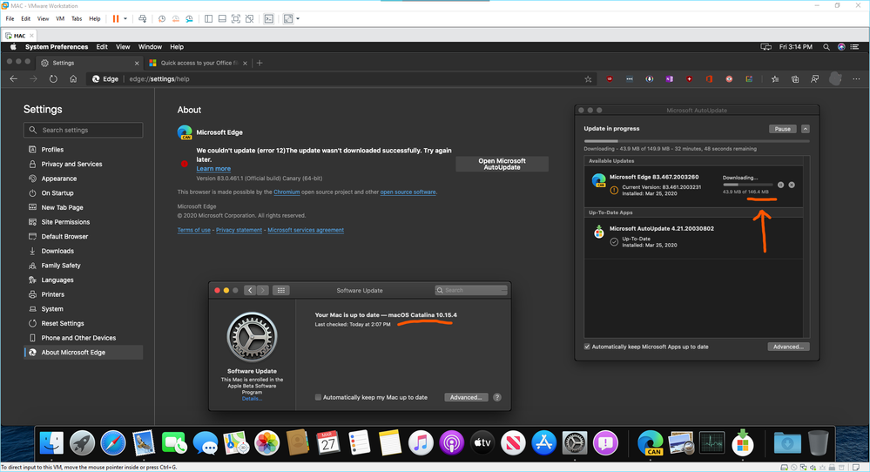870x472 pixels.
Task: Open Site Permissions settings
Action: pyautogui.click(x=65, y=222)
